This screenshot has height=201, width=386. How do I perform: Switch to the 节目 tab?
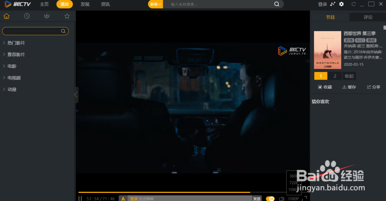tap(330, 17)
